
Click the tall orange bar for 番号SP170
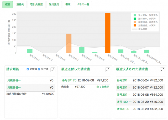pos(108,33)
